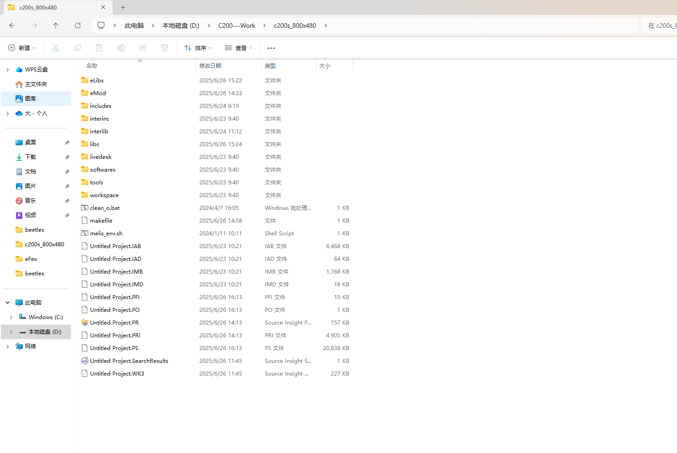Image resolution: width=677 pixels, height=453 pixels.
Task: Click the Cut scissors icon
Action: pyautogui.click(x=56, y=48)
